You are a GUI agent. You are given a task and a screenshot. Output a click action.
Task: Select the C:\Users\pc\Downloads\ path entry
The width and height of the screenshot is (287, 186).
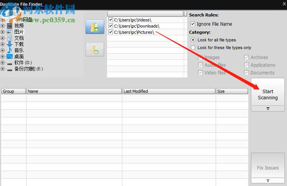(137, 26)
